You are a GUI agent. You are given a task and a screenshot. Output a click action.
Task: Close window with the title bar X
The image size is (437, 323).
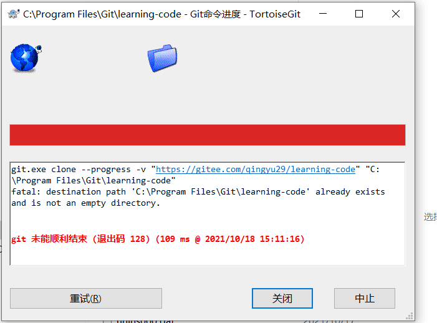pos(395,14)
